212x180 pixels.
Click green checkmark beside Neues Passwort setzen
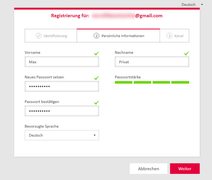click(x=96, y=78)
